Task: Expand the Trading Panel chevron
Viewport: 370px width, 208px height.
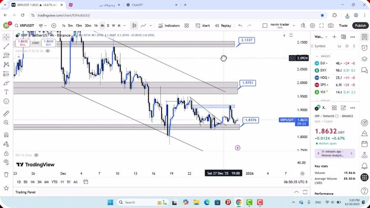Action: pos(296,192)
